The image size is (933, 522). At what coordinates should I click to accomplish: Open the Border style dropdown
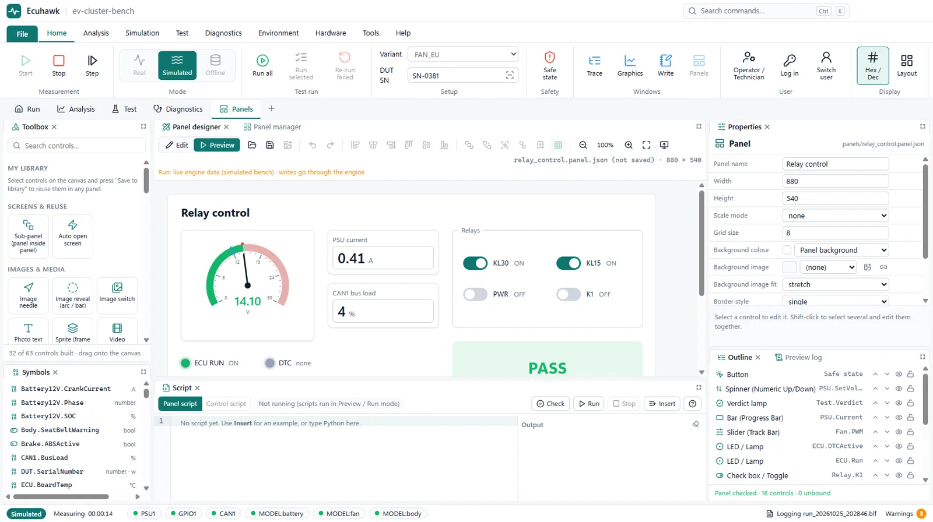(x=836, y=302)
